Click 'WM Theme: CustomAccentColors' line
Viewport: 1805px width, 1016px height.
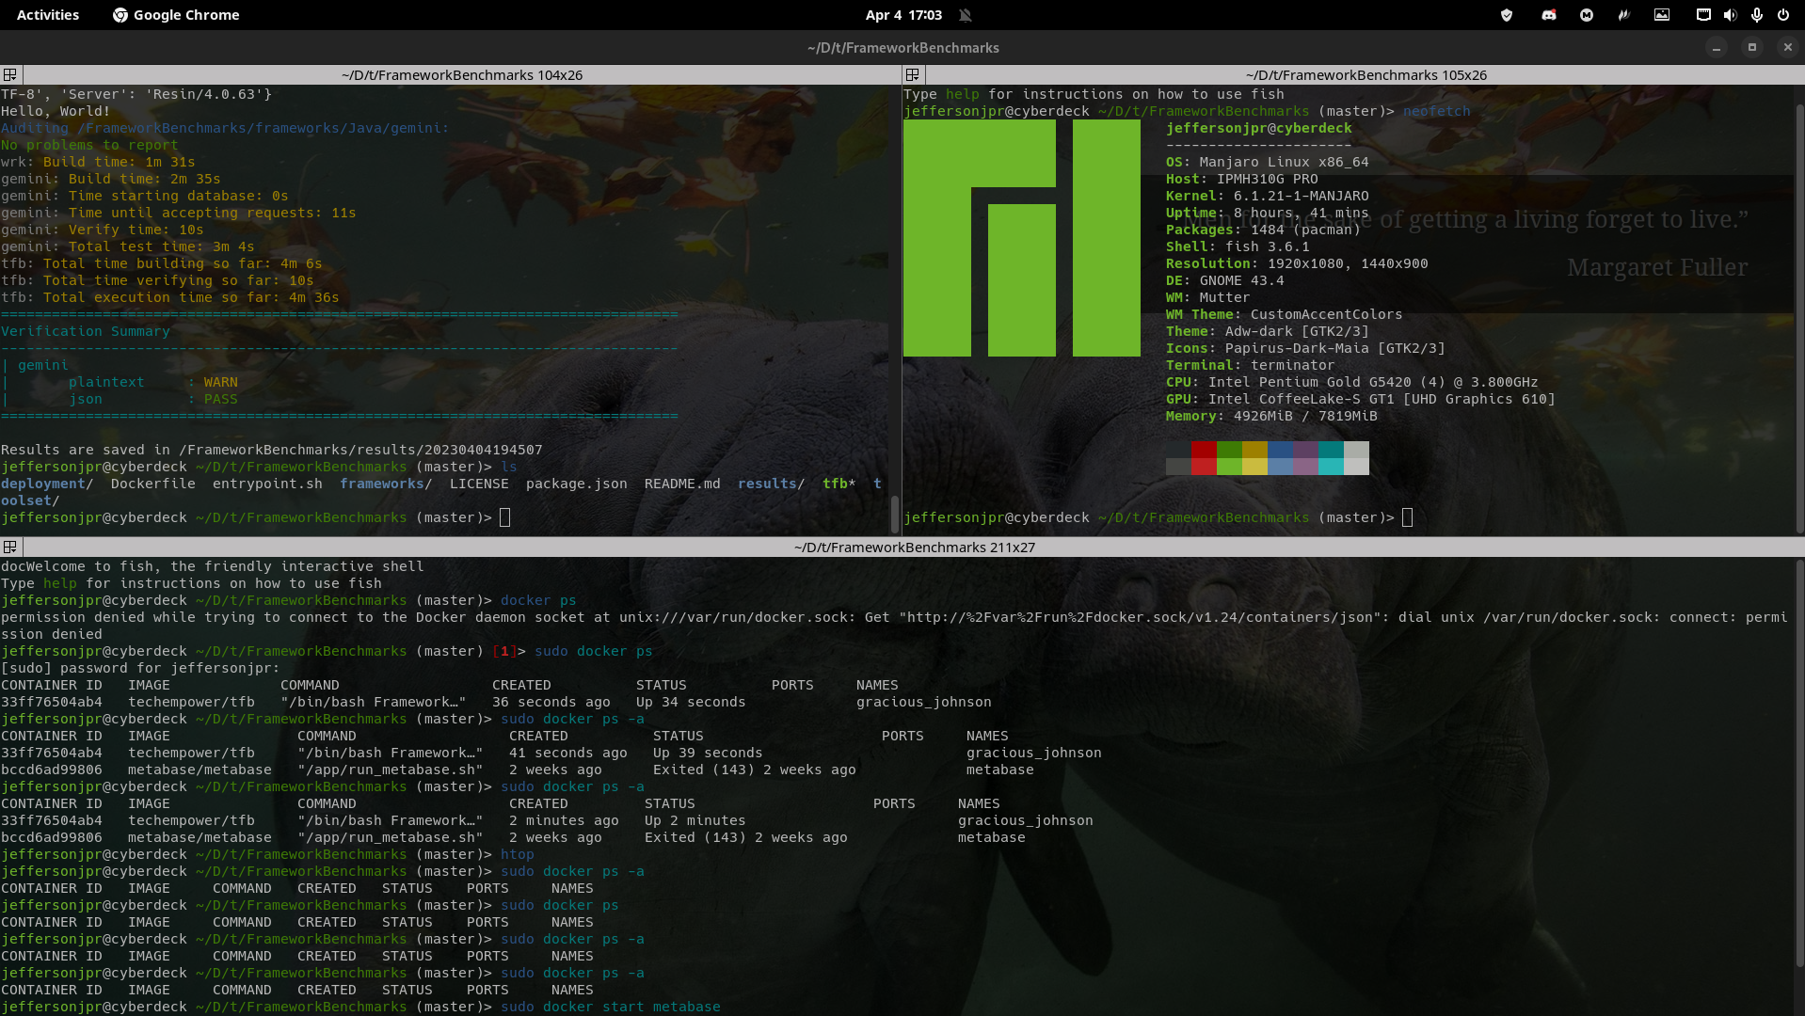pyautogui.click(x=1284, y=314)
